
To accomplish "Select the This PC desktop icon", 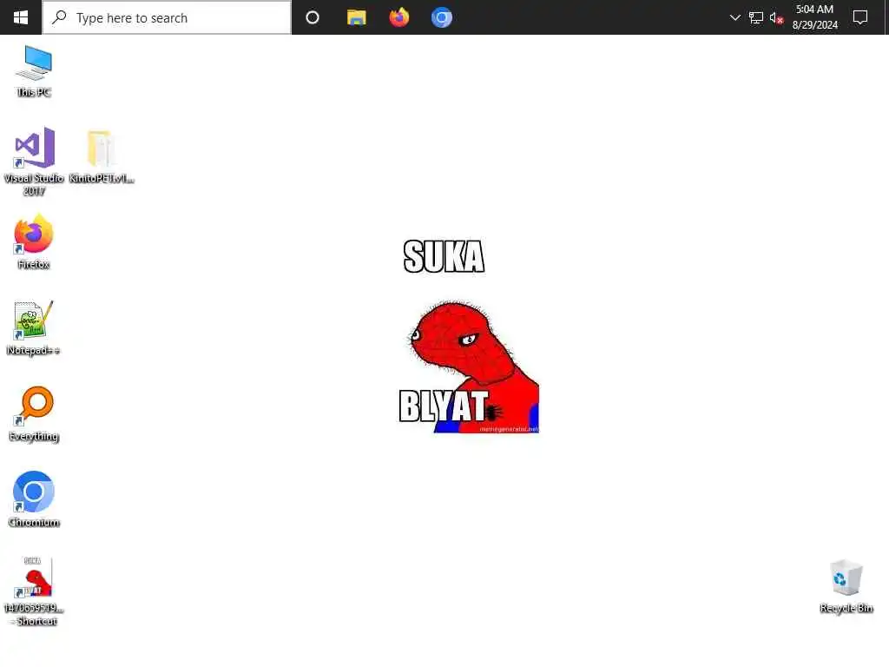I will coord(34,71).
